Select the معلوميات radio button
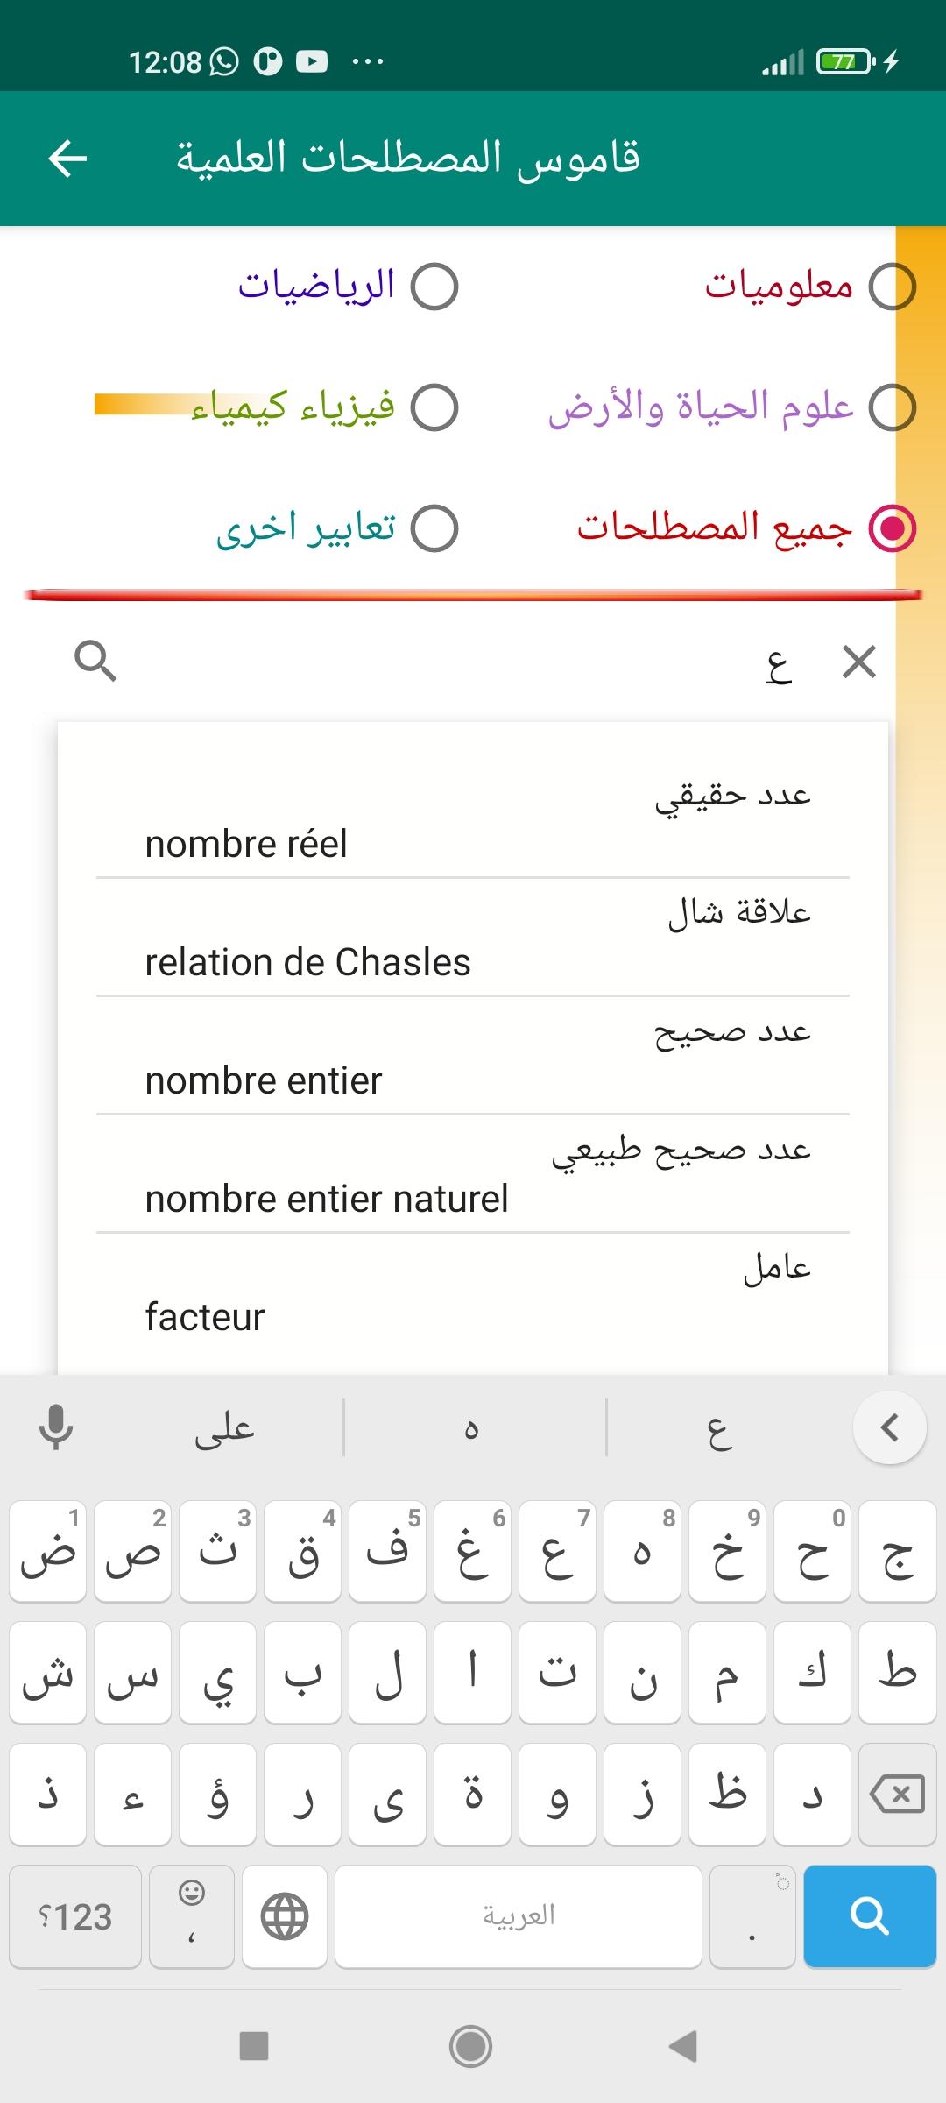Image resolution: width=946 pixels, height=2103 pixels. click(892, 287)
